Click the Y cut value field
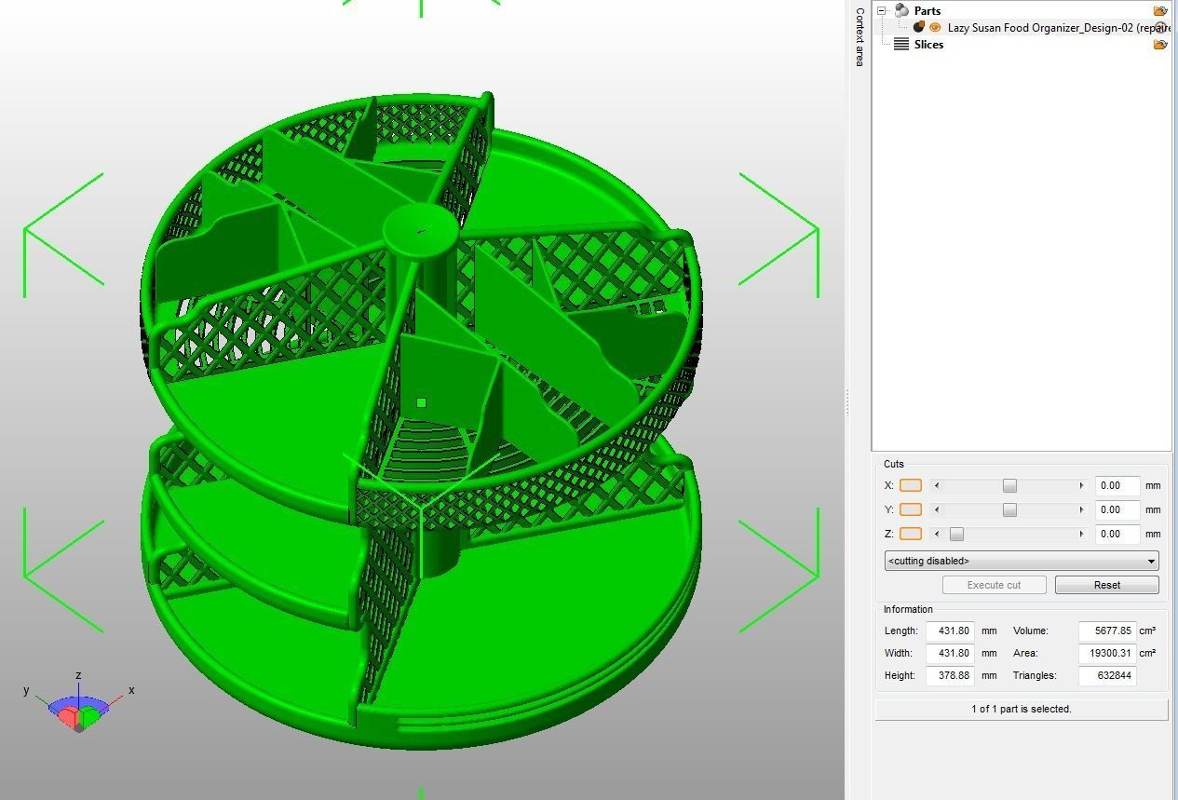1178x800 pixels. tap(1117, 509)
